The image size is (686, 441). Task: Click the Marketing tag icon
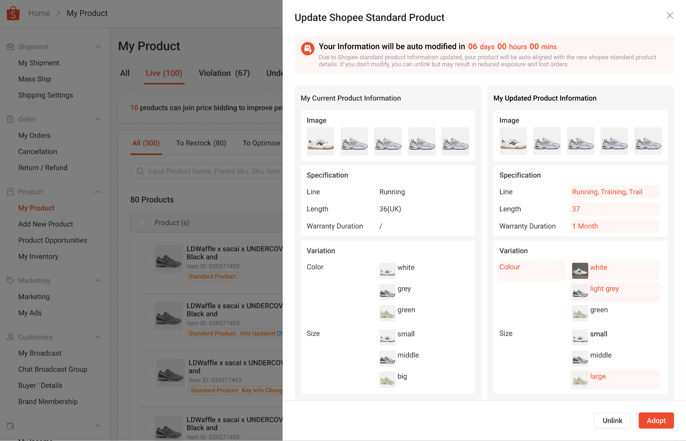coord(10,280)
